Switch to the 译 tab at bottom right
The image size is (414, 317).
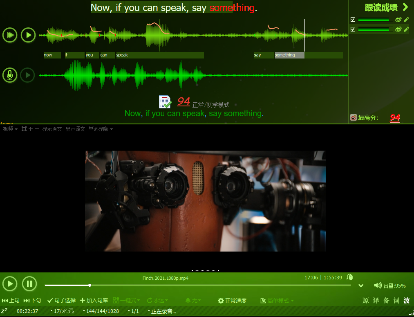376,301
